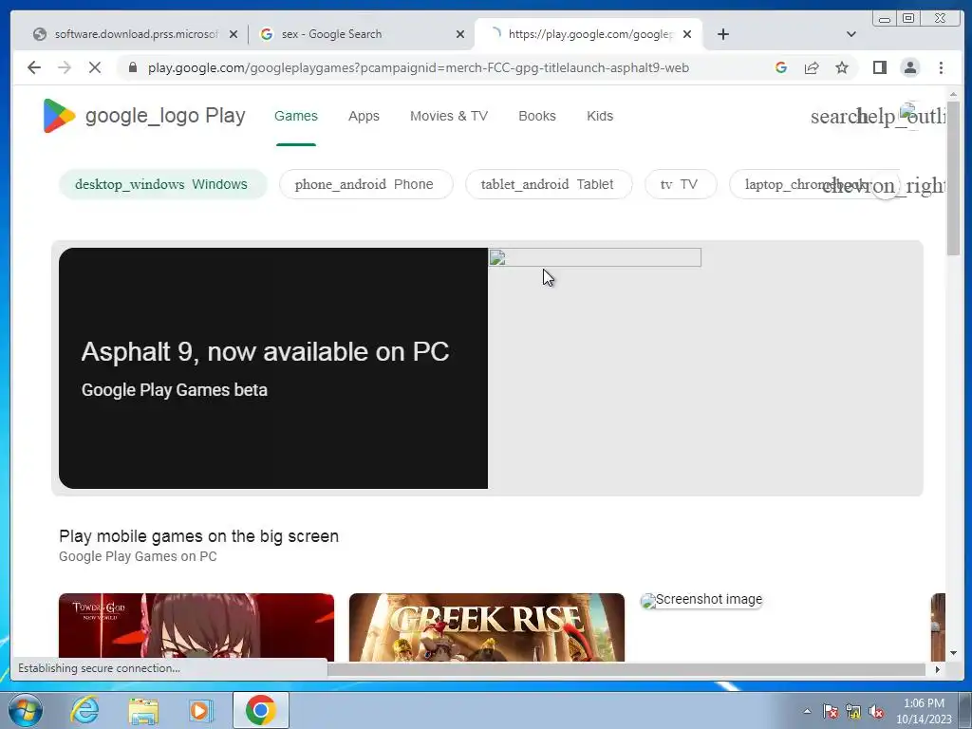Open the Apps section
Image resolution: width=972 pixels, height=729 pixels.
[x=364, y=116]
